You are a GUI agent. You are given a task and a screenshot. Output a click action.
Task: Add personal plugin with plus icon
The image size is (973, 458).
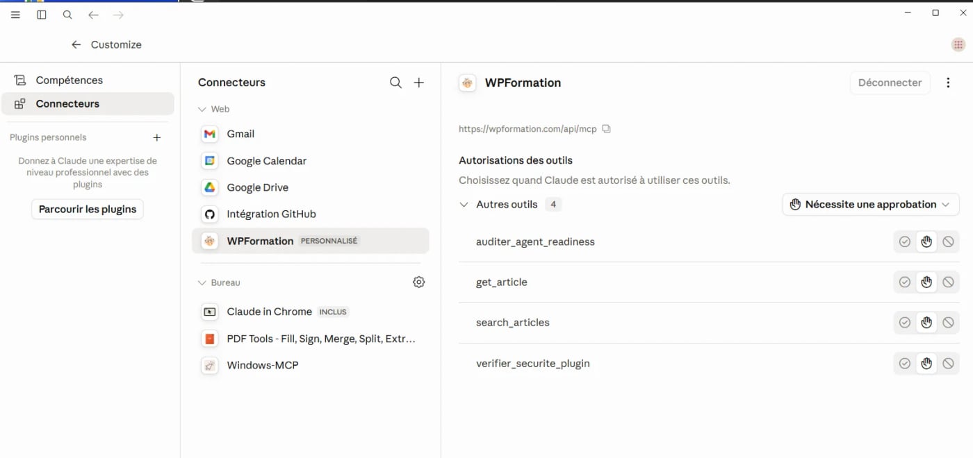point(157,137)
